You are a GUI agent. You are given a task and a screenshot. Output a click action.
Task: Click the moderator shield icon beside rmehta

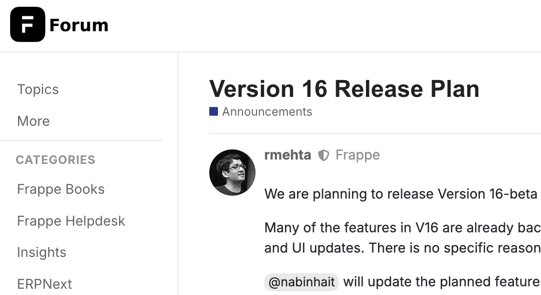[324, 155]
